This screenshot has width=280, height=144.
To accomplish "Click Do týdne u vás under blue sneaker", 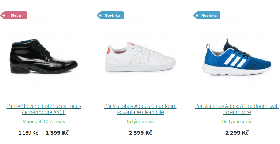I will click(x=237, y=122).
